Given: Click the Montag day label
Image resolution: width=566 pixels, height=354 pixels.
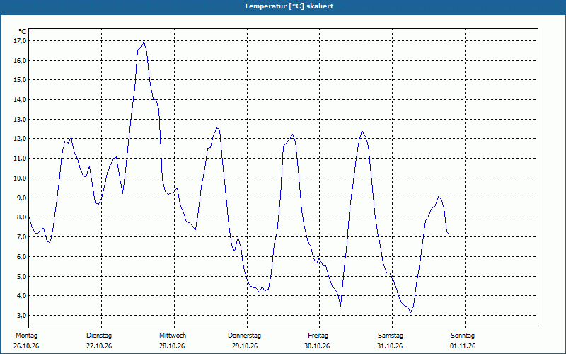Looking at the screenshot, I should (x=26, y=336).
